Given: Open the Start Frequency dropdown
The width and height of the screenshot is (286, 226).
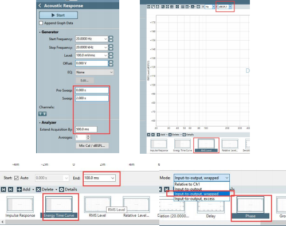Looking at the screenshot, I should click(x=105, y=39).
